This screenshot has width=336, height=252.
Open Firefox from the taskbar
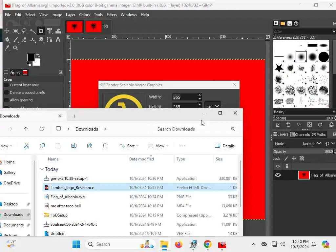[x=178, y=244]
